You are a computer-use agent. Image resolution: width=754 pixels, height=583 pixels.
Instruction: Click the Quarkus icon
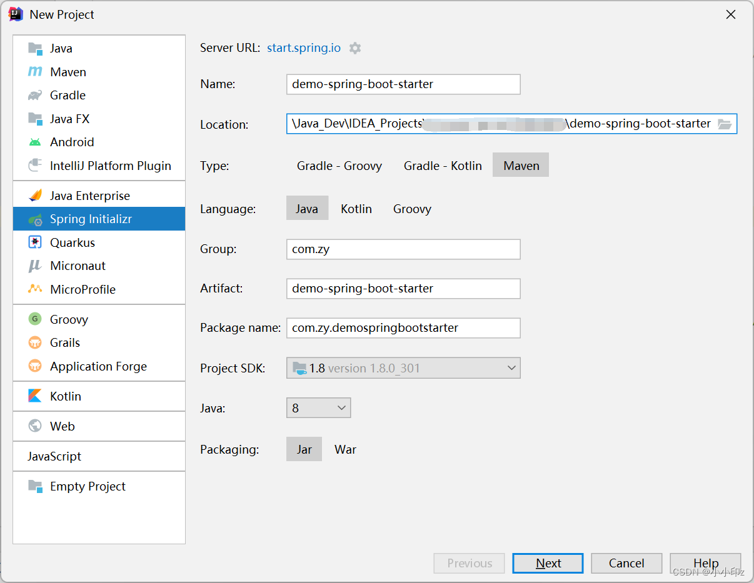pos(35,242)
